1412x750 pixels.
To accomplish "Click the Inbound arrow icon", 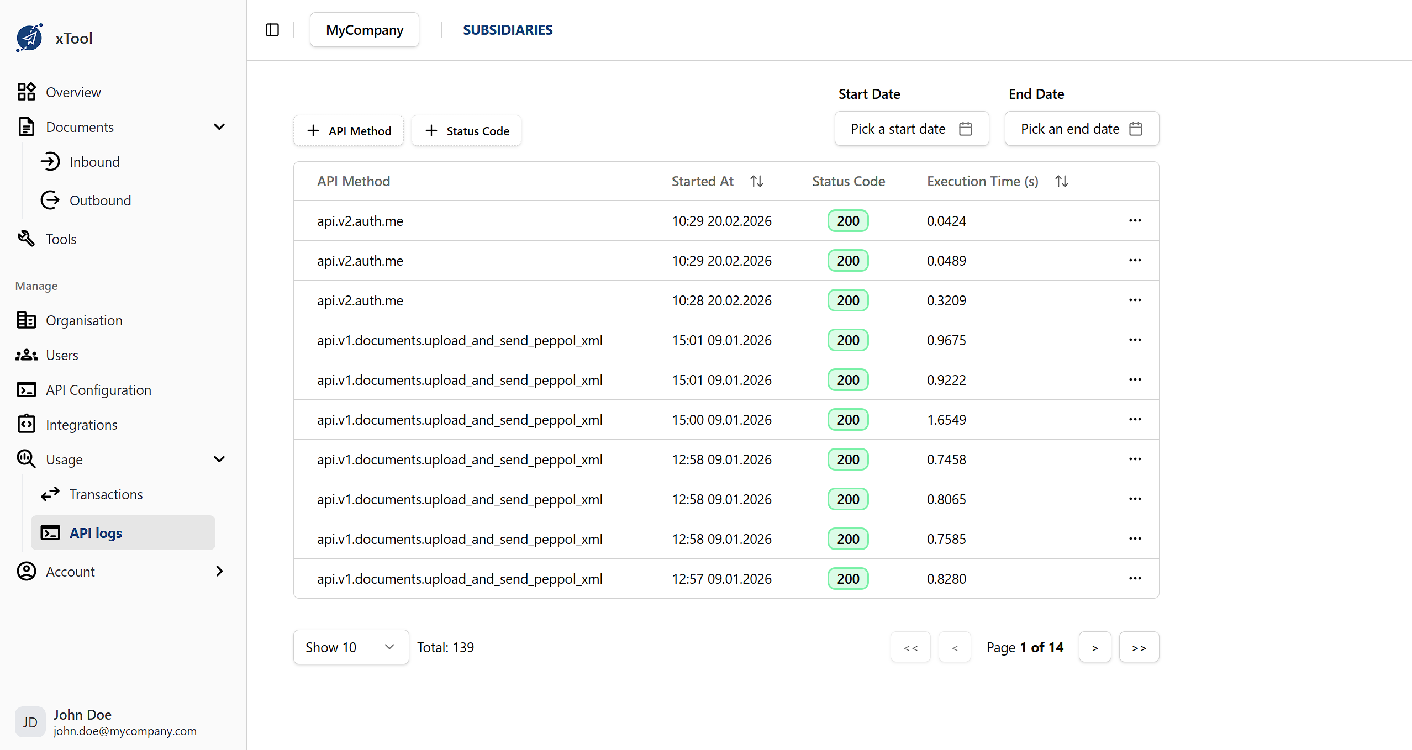I will click(x=50, y=161).
